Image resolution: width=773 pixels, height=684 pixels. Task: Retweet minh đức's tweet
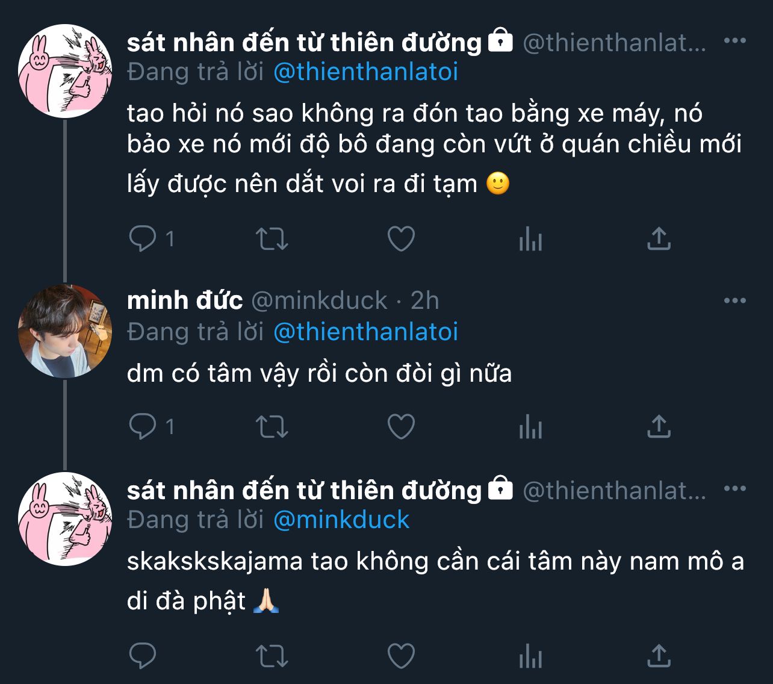point(272,426)
